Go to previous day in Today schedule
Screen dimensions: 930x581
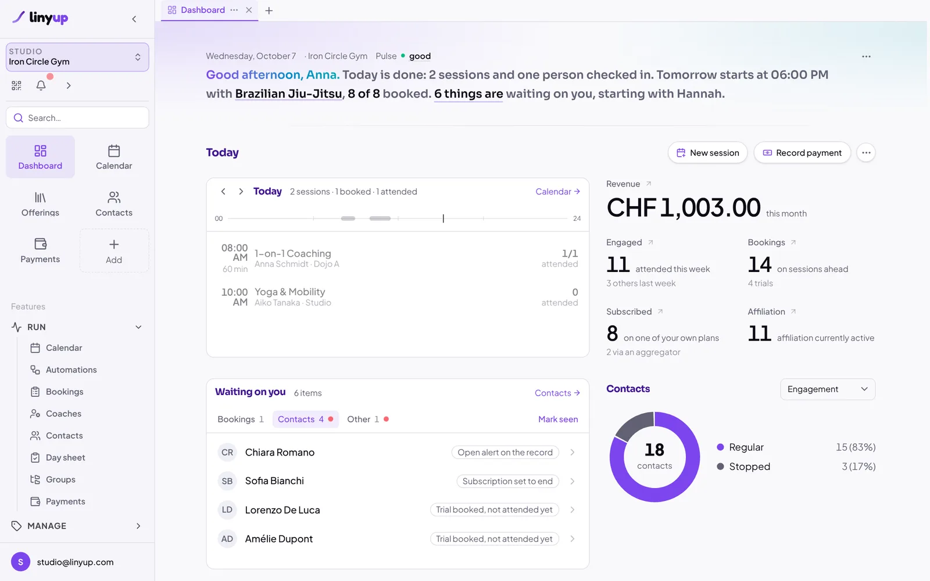[223, 191]
